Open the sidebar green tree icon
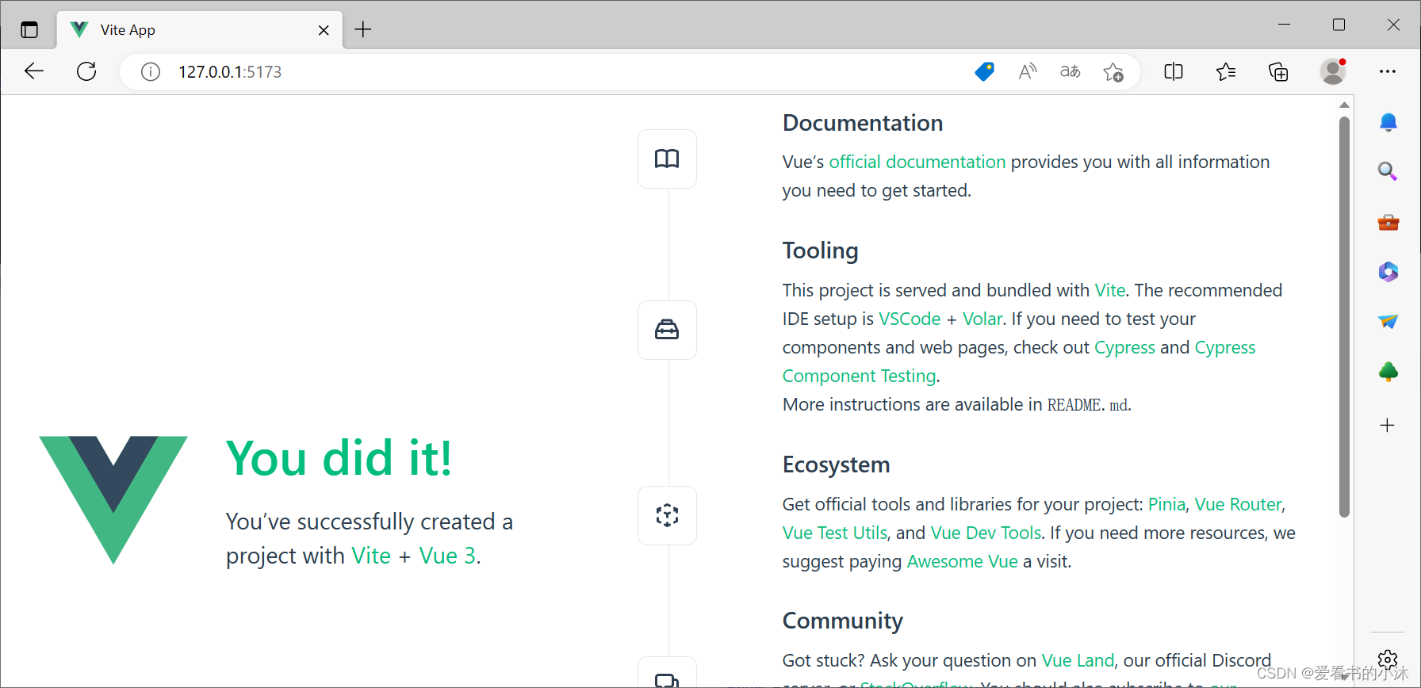This screenshot has height=688, width=1421. tap(1388, 371)
